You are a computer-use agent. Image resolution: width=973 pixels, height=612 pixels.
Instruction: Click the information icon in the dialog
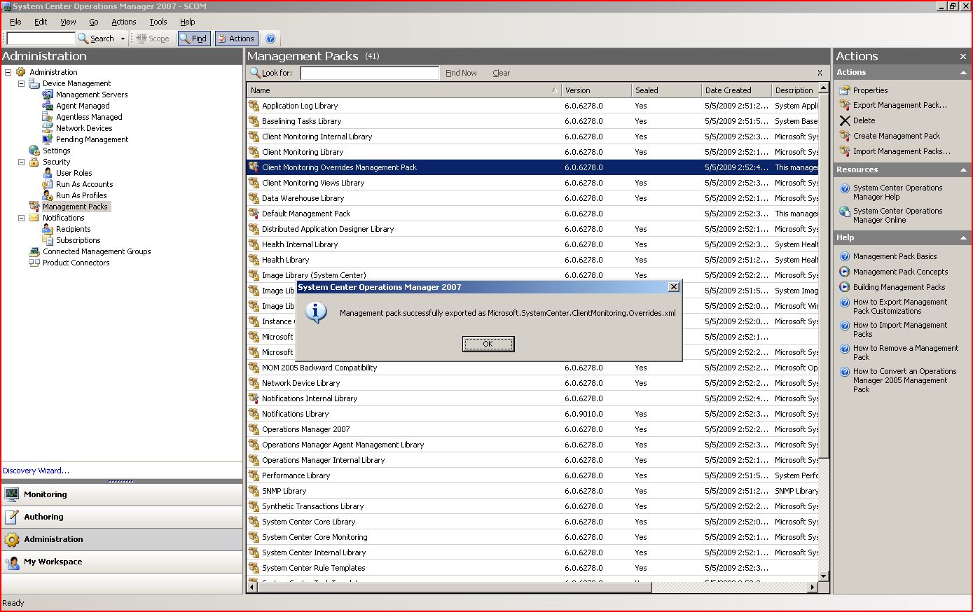(x=316, y=312)
